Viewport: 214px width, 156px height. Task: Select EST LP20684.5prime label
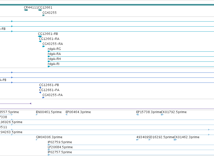(x=60, y=147)
